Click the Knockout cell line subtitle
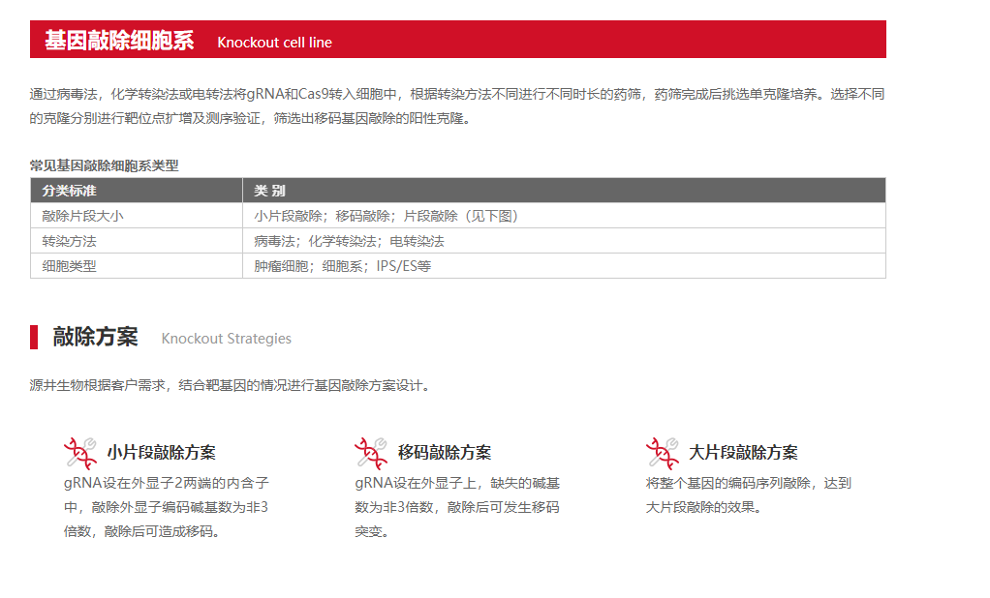This screenshot has height=598, width=990. pyautogui.click(x=274, y=43)
